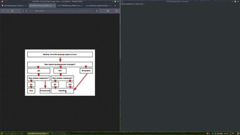240x135 pixels.
Task: Click the Firefox logo in title bar
Action: 2,1
